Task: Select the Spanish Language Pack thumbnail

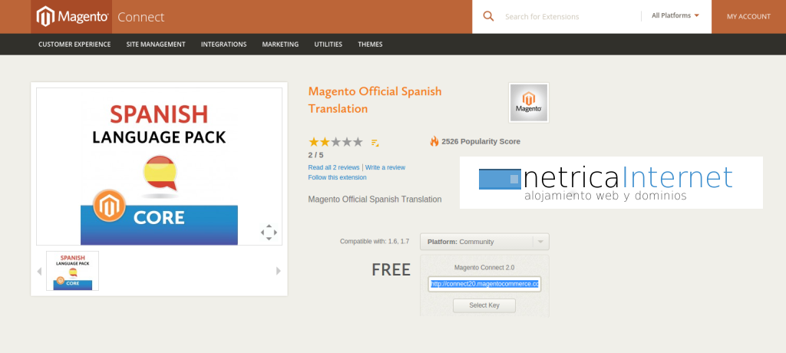Action: [73, 271]
